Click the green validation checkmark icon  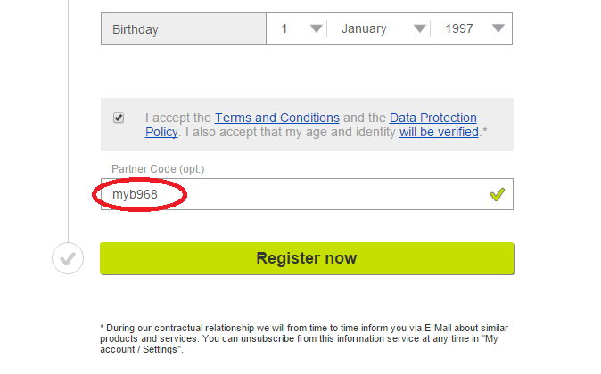[498, 194]
